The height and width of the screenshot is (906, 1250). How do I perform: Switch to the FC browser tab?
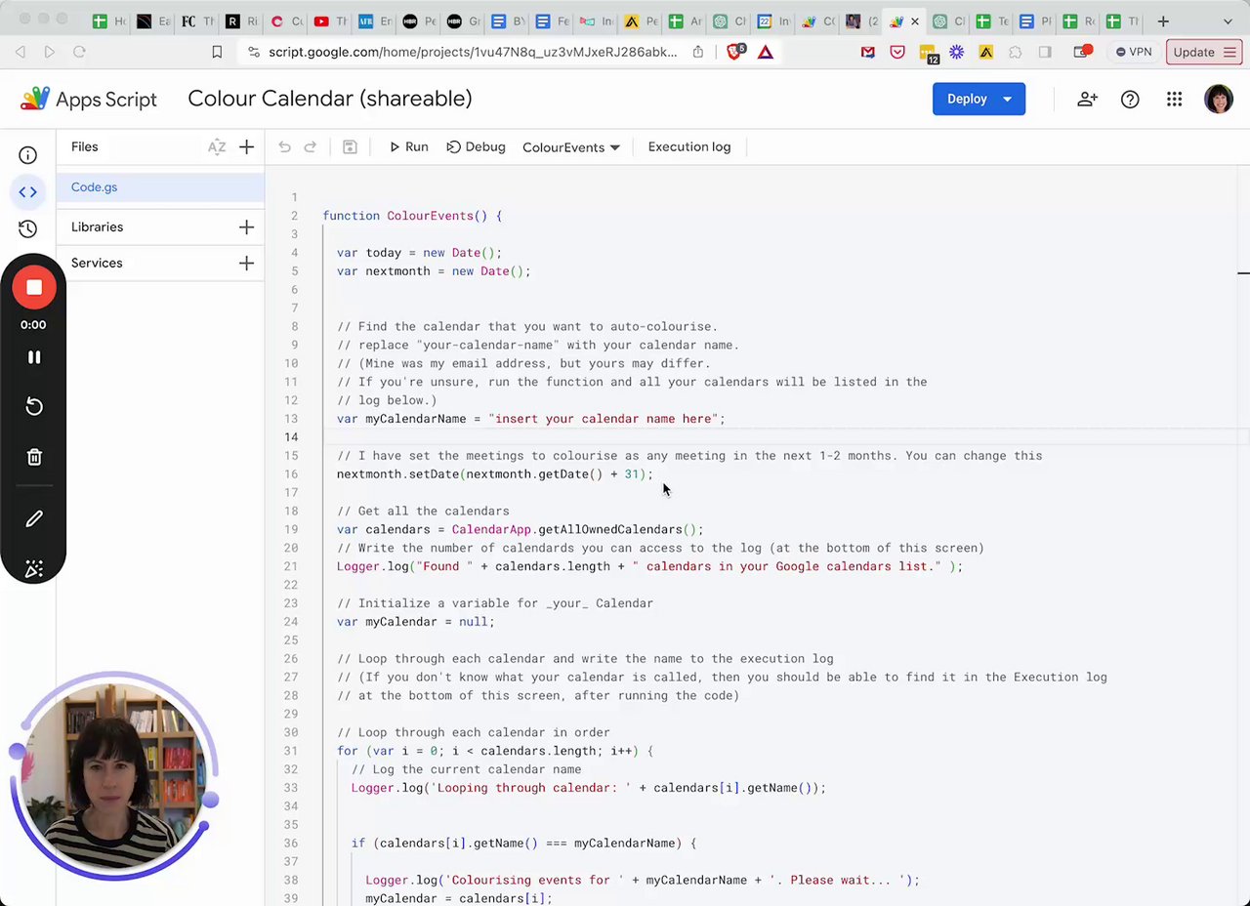pos(198,21)
